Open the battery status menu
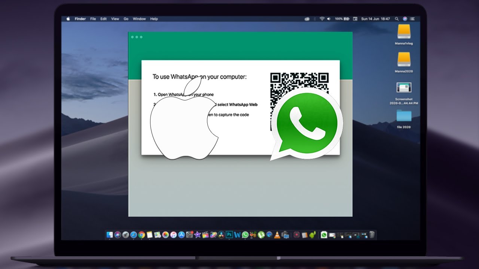479x269 pixels. pos(346,19)
